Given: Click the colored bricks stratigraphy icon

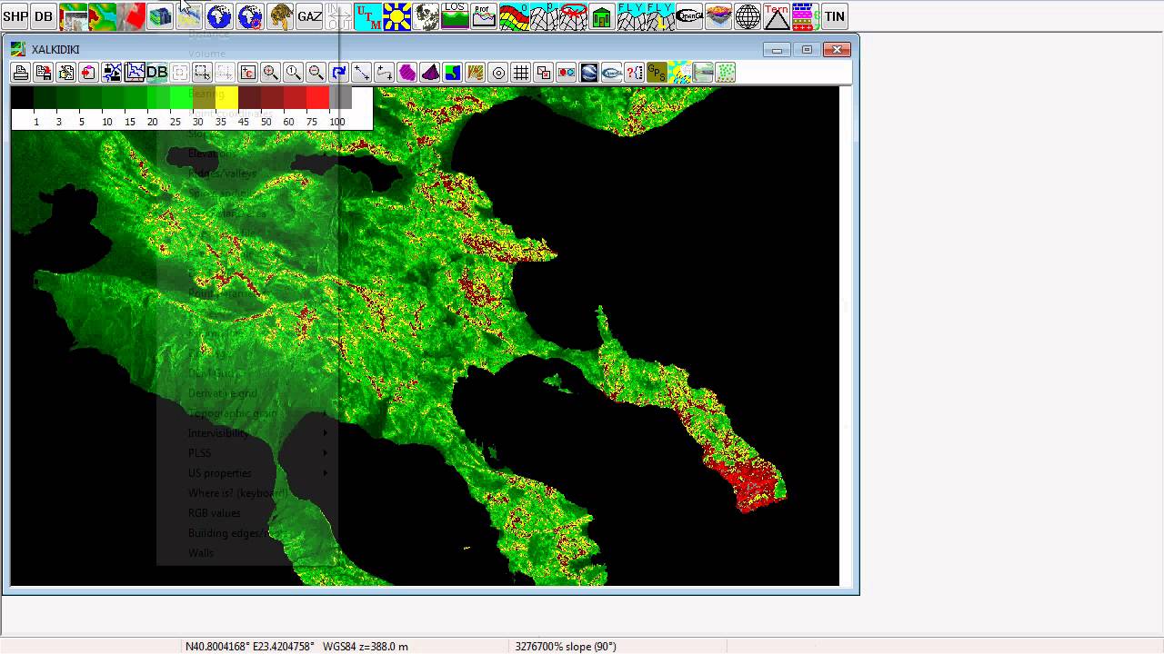Looking at the screenshot, I should click(x=805, y=16).
